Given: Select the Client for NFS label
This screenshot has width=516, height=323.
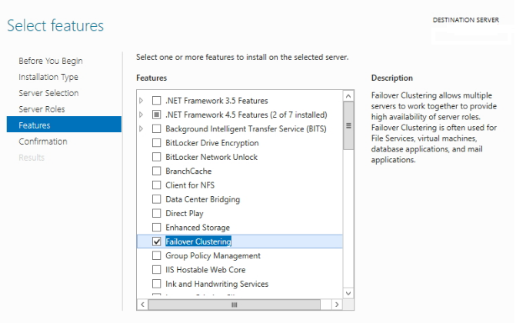Looking at the screenshot, I should pyautogui.click(x=190, y=185).
